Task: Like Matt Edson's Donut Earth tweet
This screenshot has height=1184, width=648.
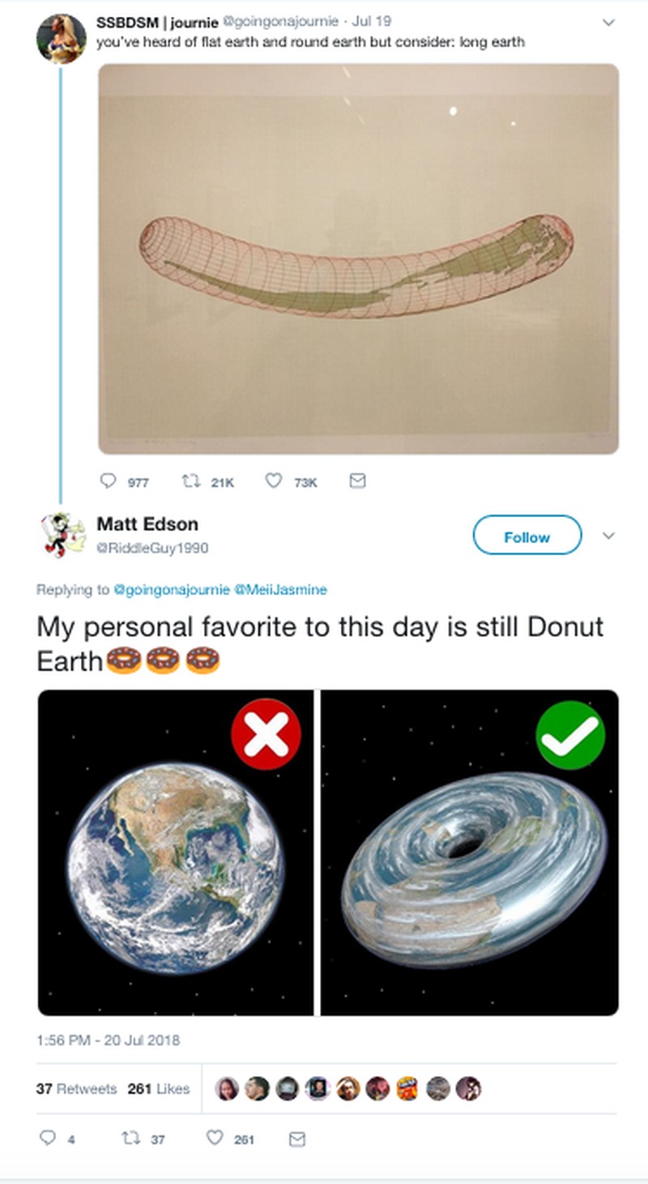Action: 215,1139
